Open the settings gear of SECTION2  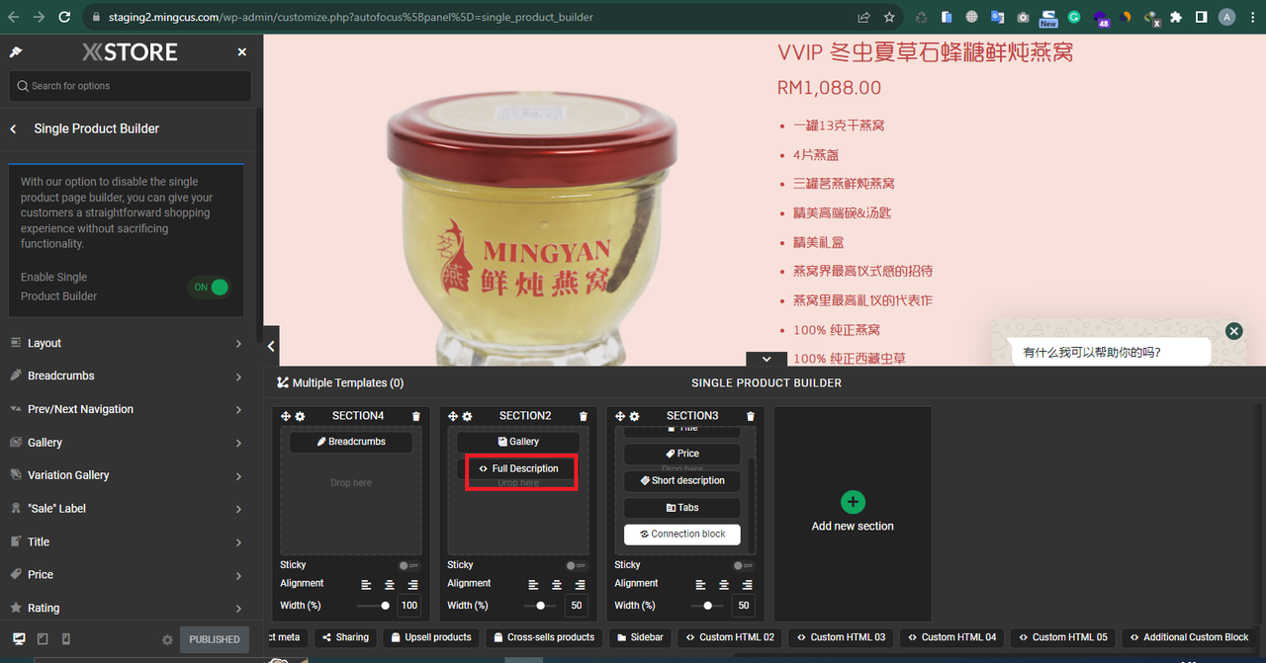coord(467,416)
